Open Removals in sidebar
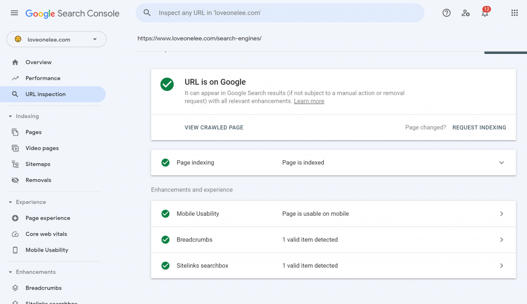The height and width of the screenshot is (304, 527). tap(38, 180)
